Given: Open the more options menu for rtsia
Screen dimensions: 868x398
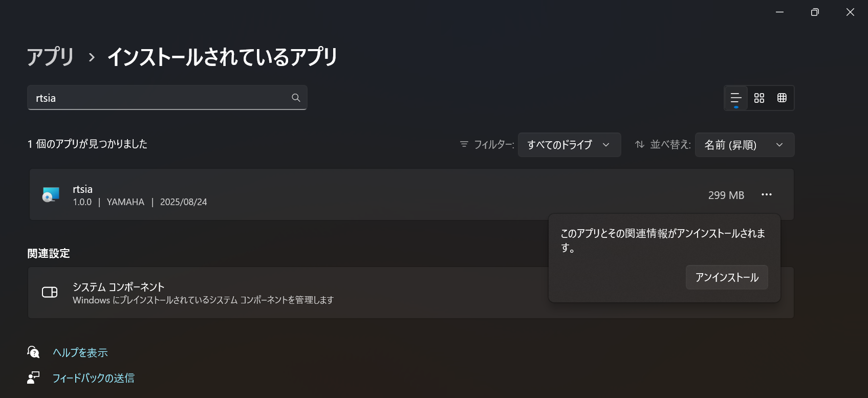Looking at the screenshot, I should pyautogui.click(x=767, y=194).
